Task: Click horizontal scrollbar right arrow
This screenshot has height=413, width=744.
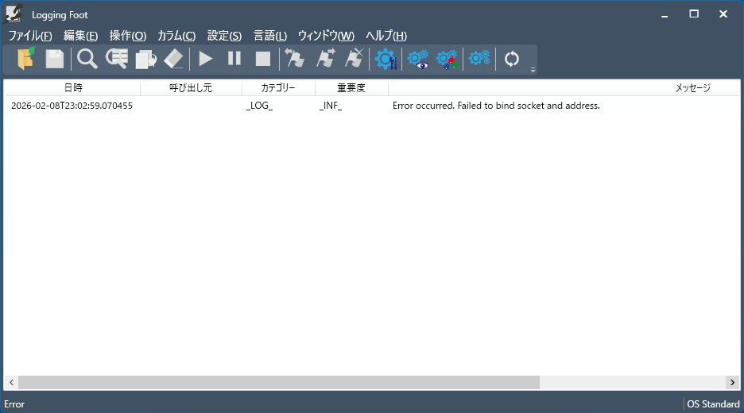Action: (733, 382)
